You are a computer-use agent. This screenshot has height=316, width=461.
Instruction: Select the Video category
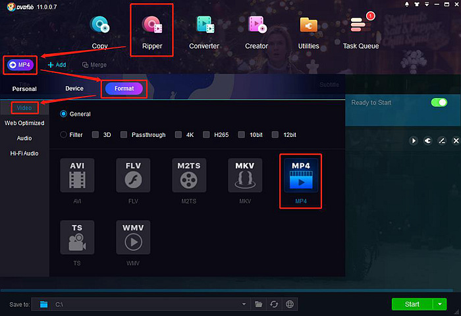[24, 108]
